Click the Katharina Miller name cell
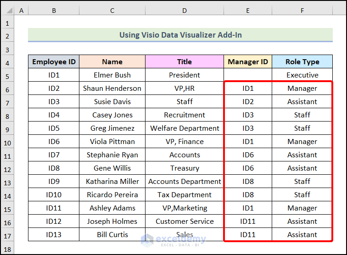 pos(112,181)
